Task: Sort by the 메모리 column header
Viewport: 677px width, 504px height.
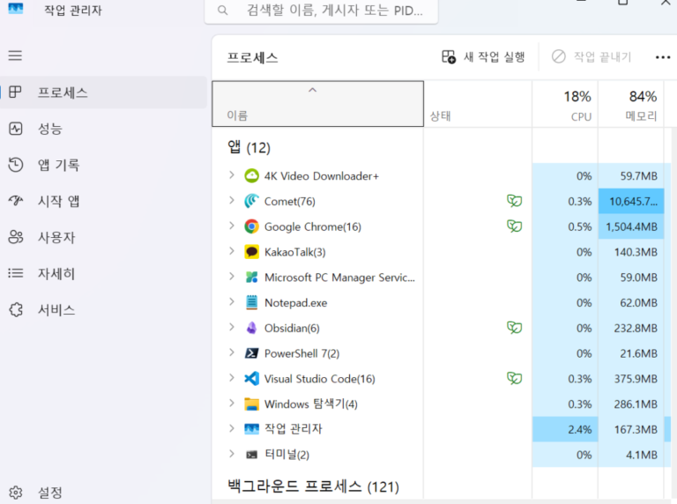Action: coord(631,104)
